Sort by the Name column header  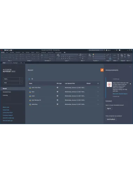point(30,83)
